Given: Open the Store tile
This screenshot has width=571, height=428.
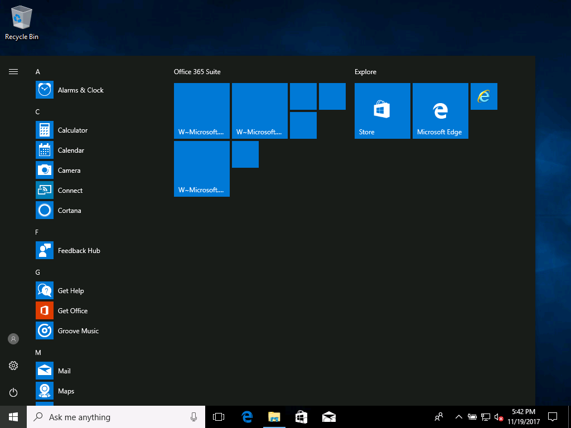Looking at the screenshot, I should coord(383,111).
